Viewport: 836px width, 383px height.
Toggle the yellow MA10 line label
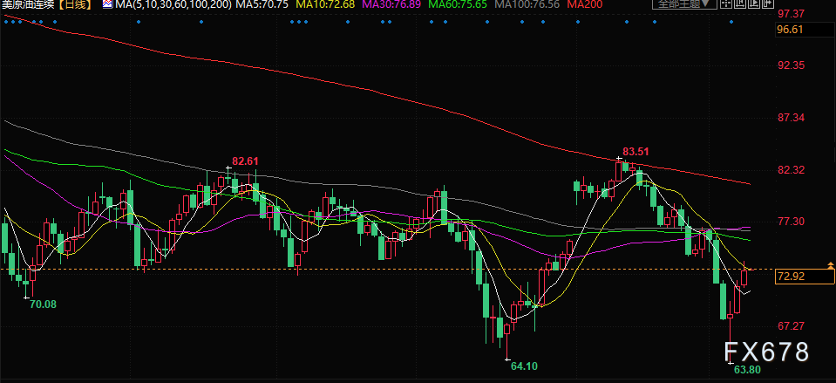click(324, 5)
